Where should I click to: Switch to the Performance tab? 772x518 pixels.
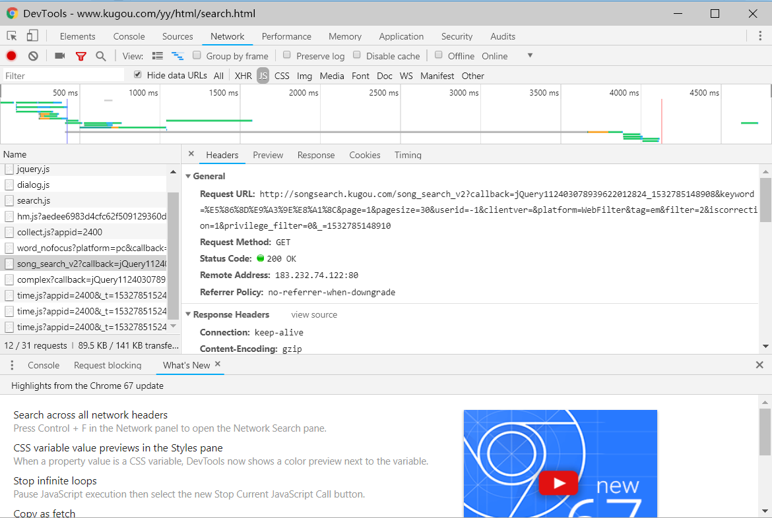[x=286, y=36]
